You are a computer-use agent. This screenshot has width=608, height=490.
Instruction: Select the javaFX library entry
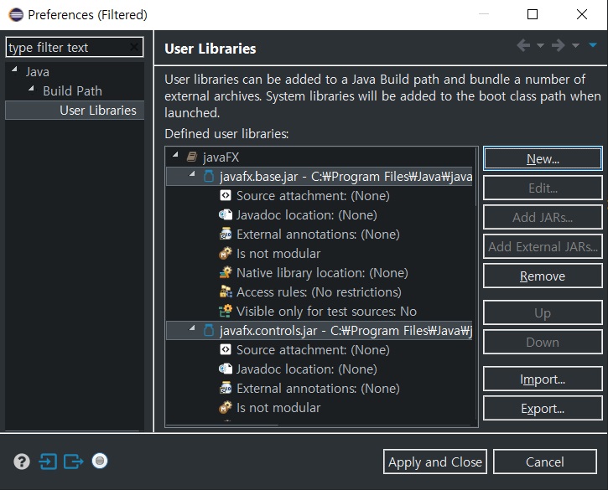221,157
